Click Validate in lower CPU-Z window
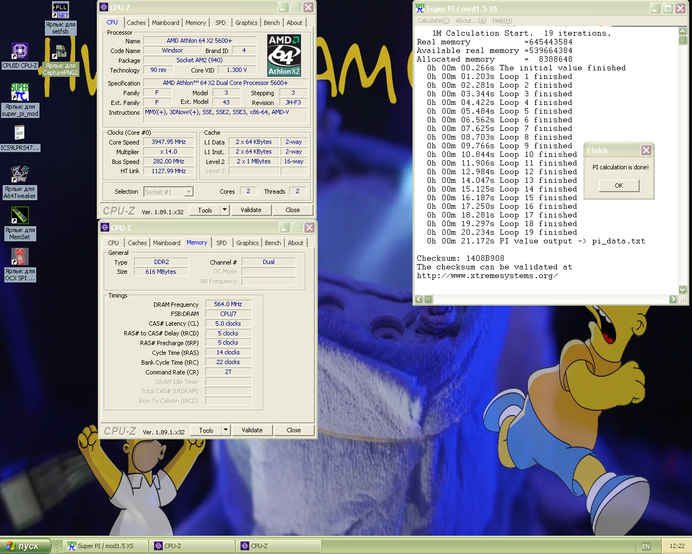The image size is (692, 554). 252,430
